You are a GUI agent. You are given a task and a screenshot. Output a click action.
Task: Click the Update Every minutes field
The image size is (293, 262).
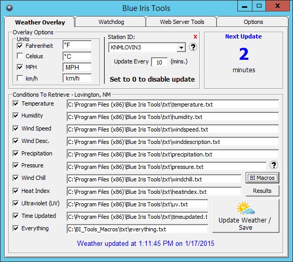click(159, 62)
